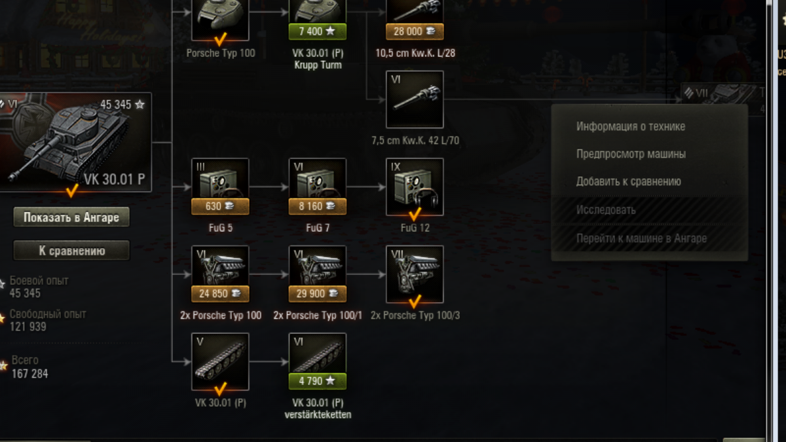The height and width of the screenshot is (442, 786).
Task: Choose Предпросмотр машины from context menu
Action: [631, 155]
